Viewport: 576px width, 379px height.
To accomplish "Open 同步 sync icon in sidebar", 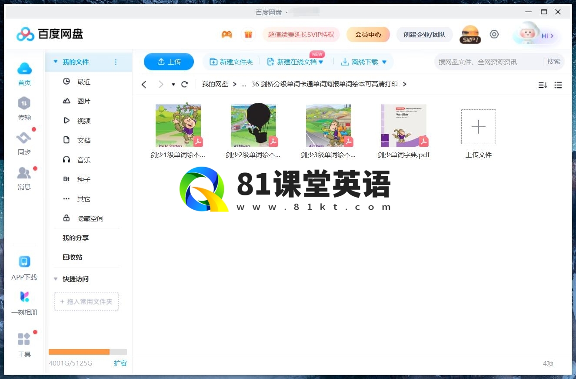I will [x=24, y=138].
